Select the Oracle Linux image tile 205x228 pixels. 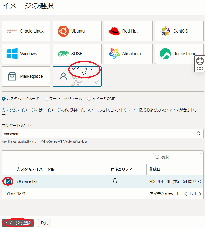coord(26,31)
